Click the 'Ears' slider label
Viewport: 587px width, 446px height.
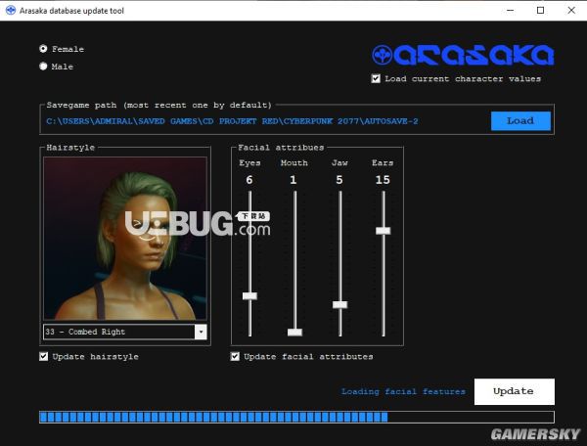click(x=383, y=162)
